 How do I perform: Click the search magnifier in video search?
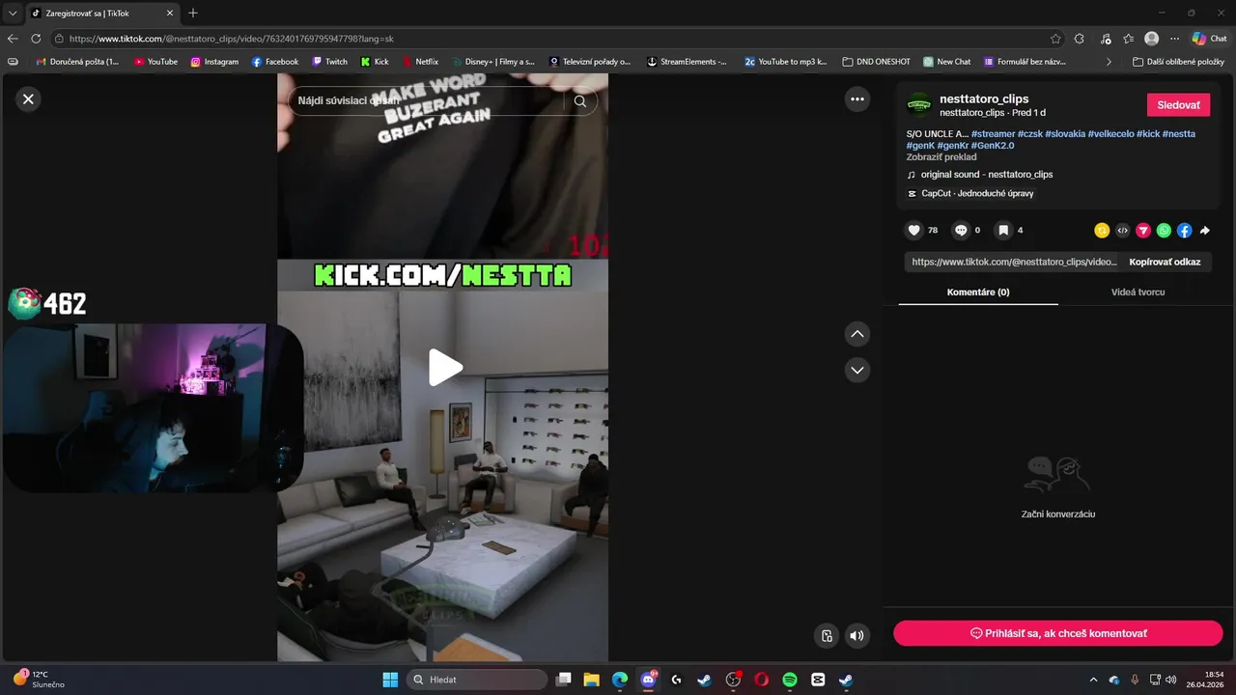[x=580, y=100]
